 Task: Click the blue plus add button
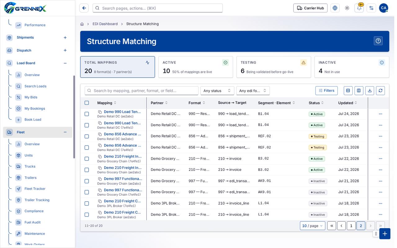[x=385, y=233]
